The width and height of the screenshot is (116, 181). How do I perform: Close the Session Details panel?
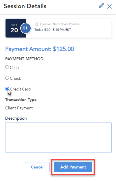pyautogui.click(x=109, y=6)
